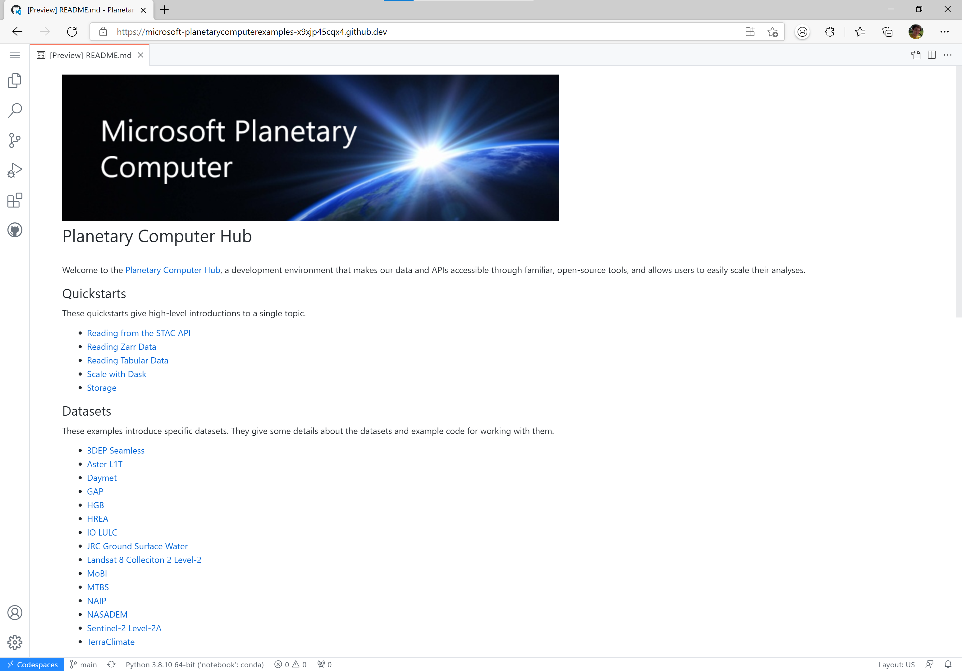Open the Manage settings gear
Viewport: 962px width, 671px height.
point(15,642)
